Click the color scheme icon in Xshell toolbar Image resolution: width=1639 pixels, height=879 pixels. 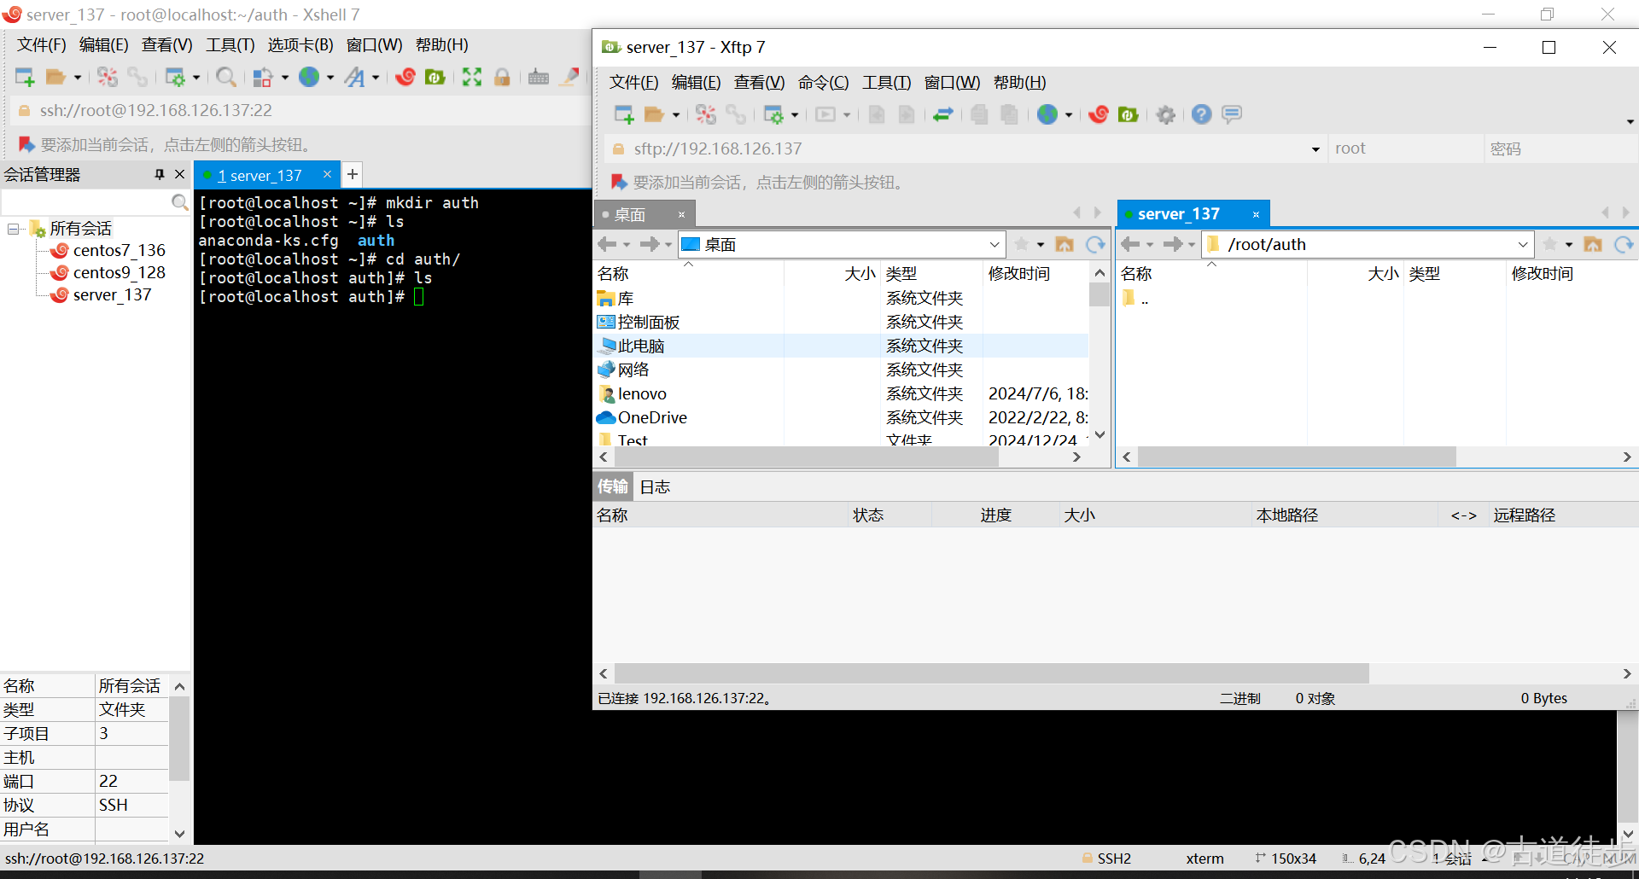[263, 78]
